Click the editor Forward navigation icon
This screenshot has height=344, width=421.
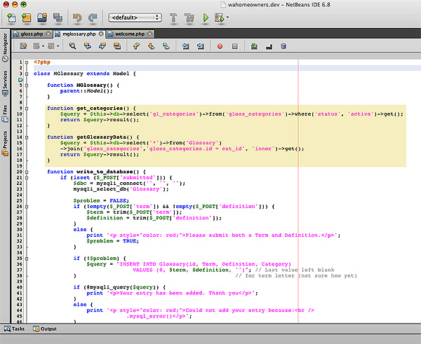[x=51, y=46]
